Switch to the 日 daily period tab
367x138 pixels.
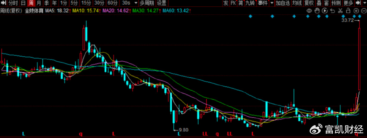click(x=23, y=3)
